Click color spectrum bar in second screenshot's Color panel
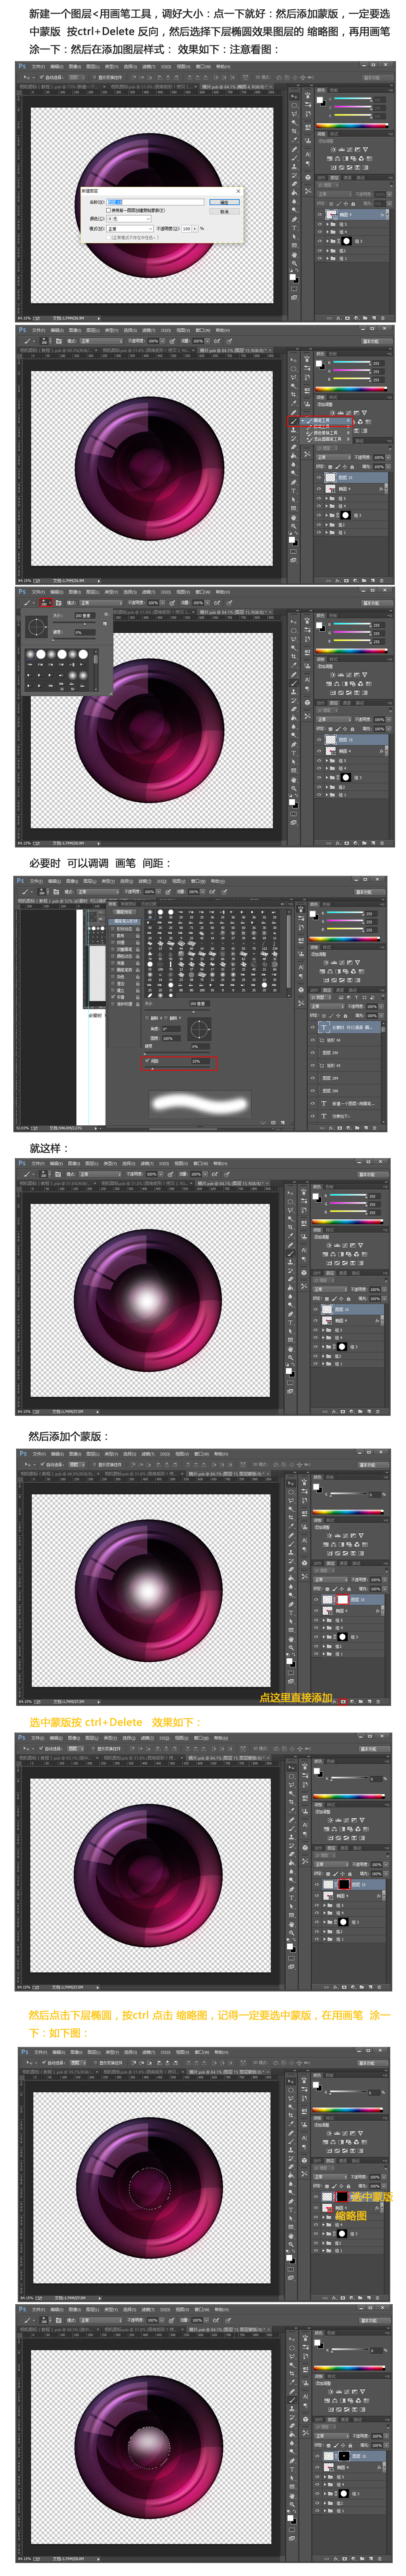The height and width of the screenshot is (2576, 406). [351, 388]
